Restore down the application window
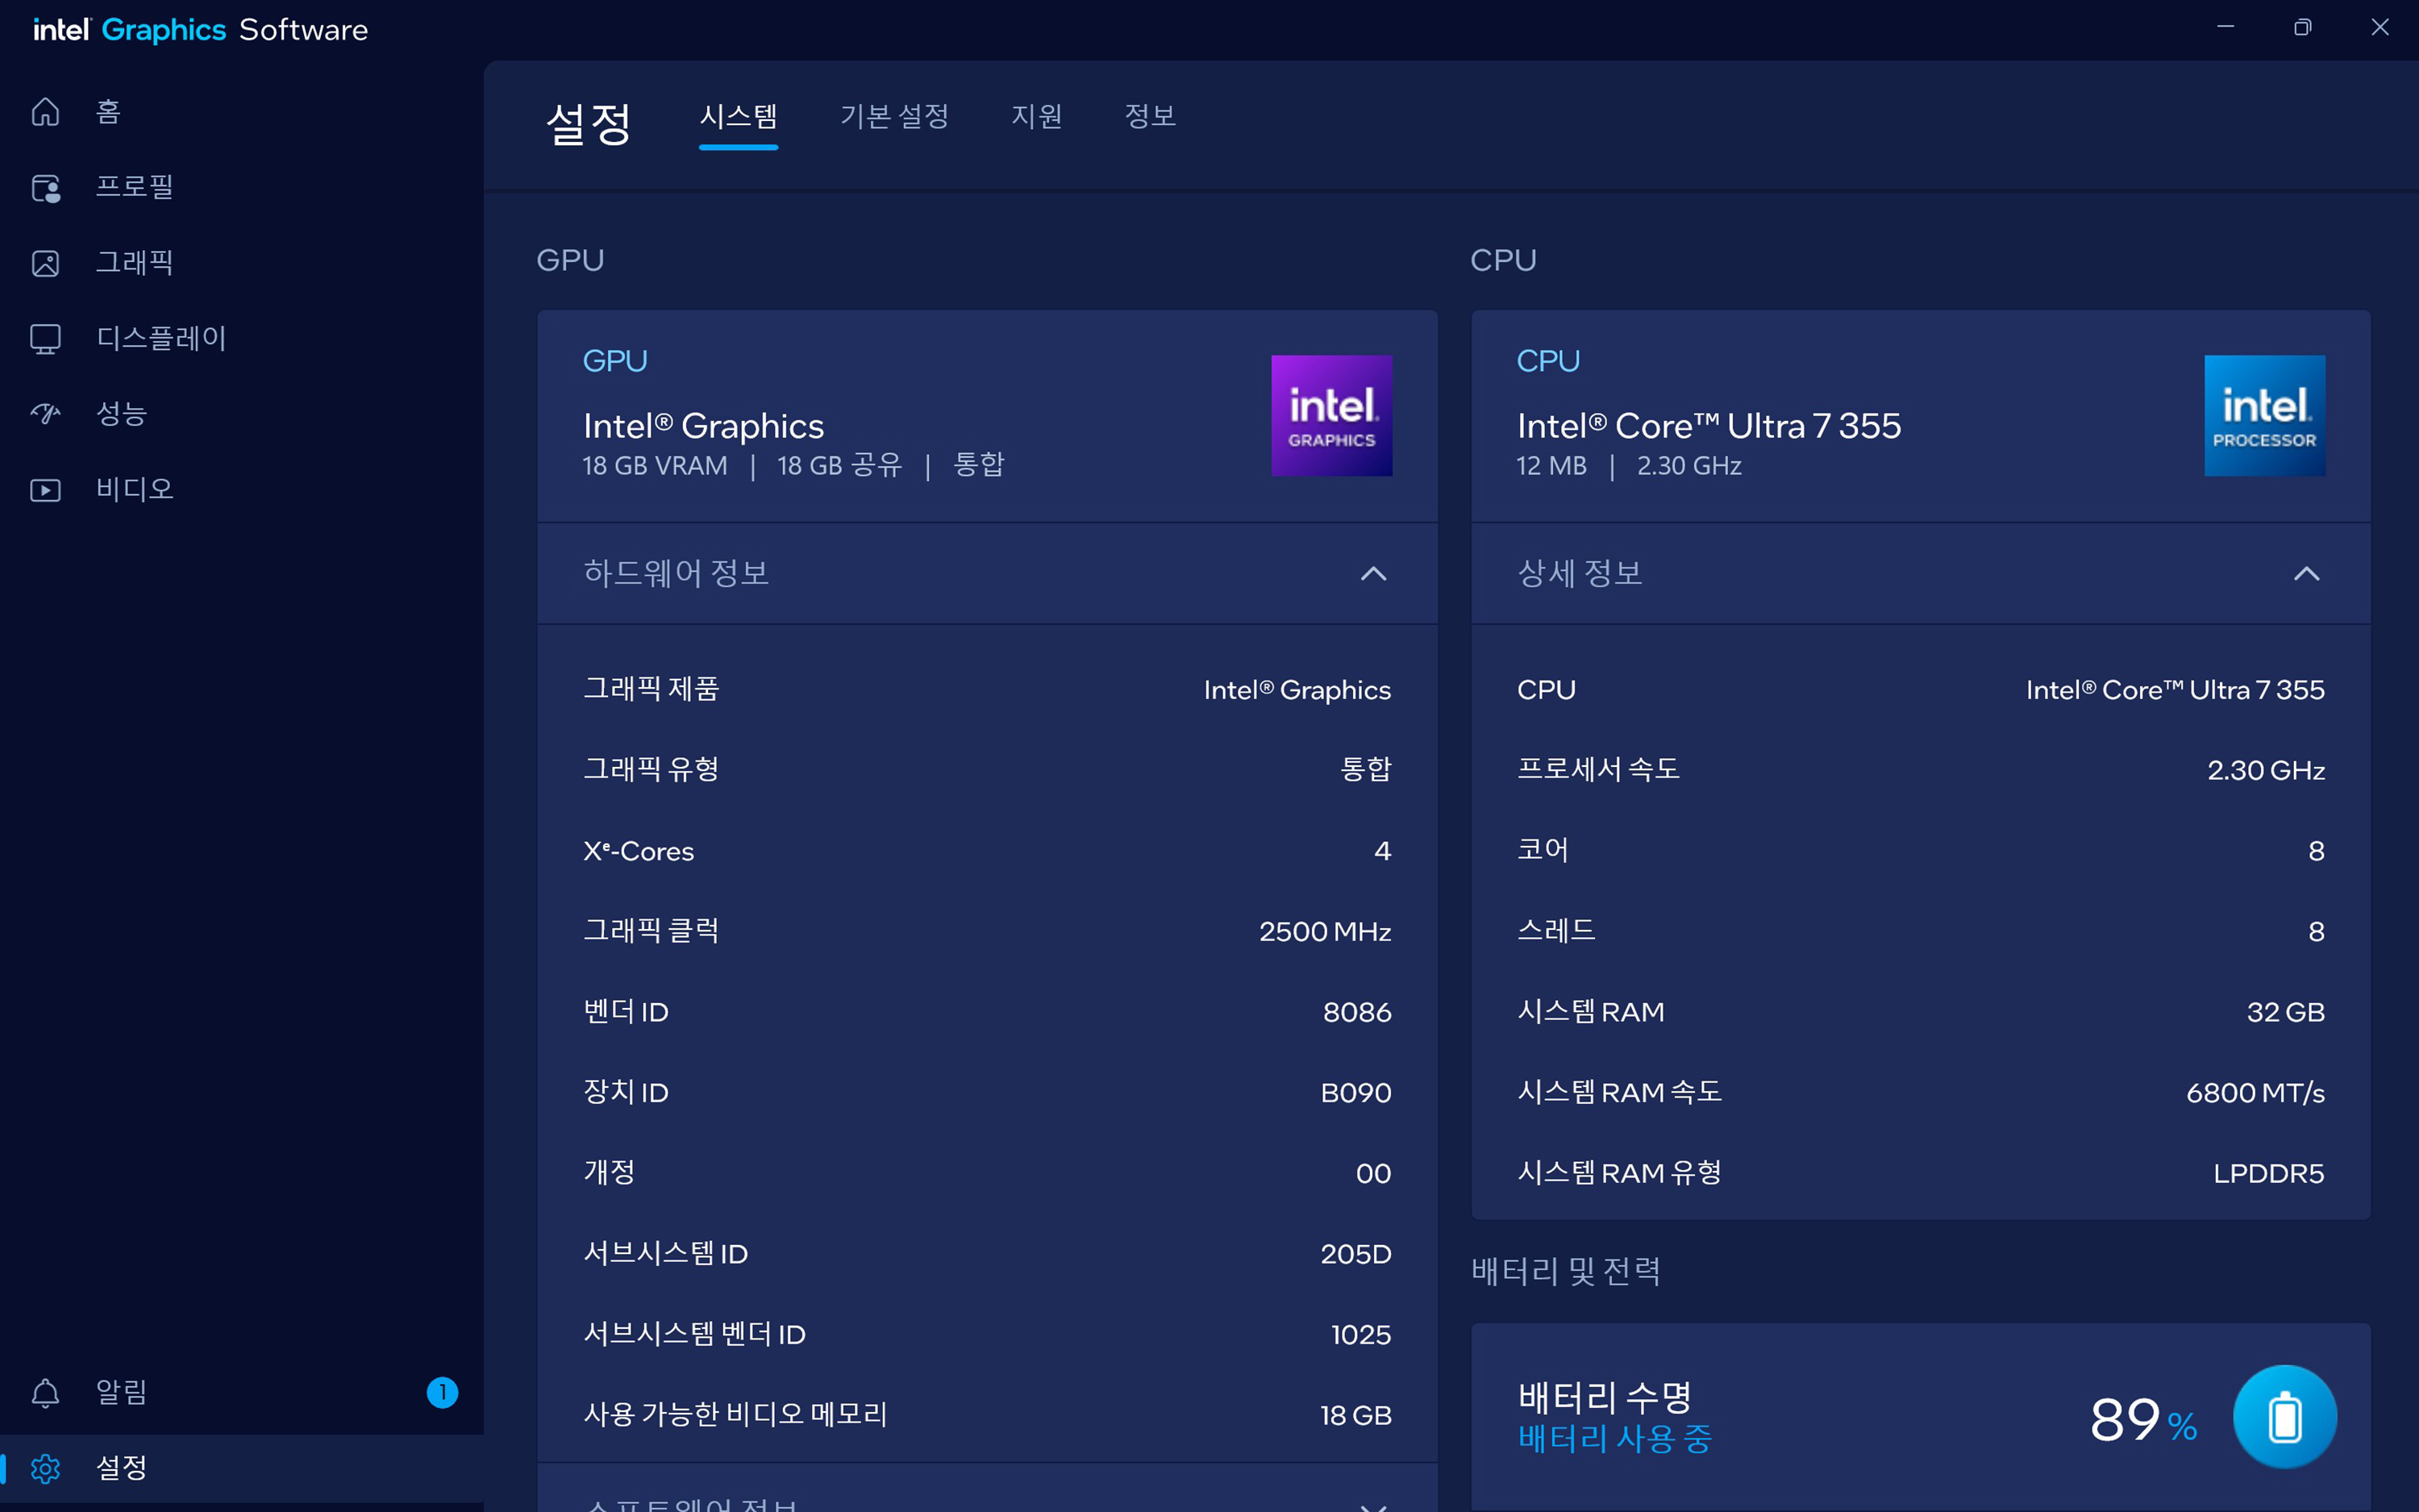 pos(2302,27)
